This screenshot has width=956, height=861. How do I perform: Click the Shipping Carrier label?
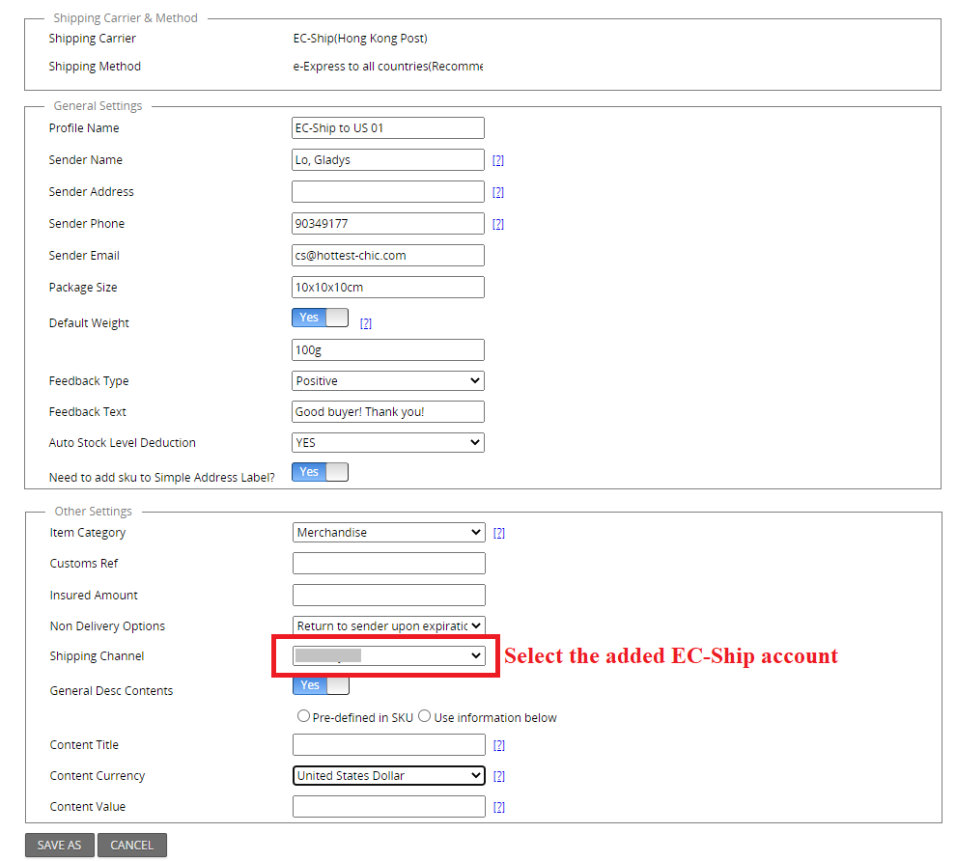[x=92, y=39]
